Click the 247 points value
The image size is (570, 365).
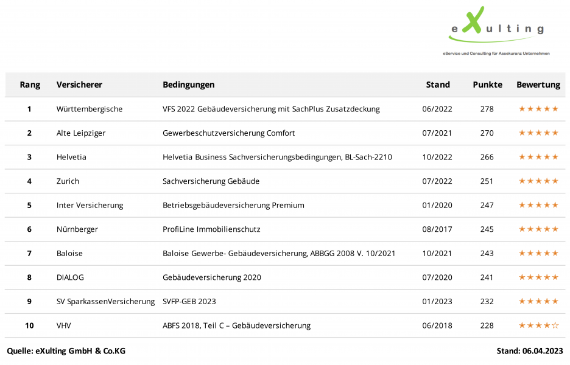[x=487, y=205]
